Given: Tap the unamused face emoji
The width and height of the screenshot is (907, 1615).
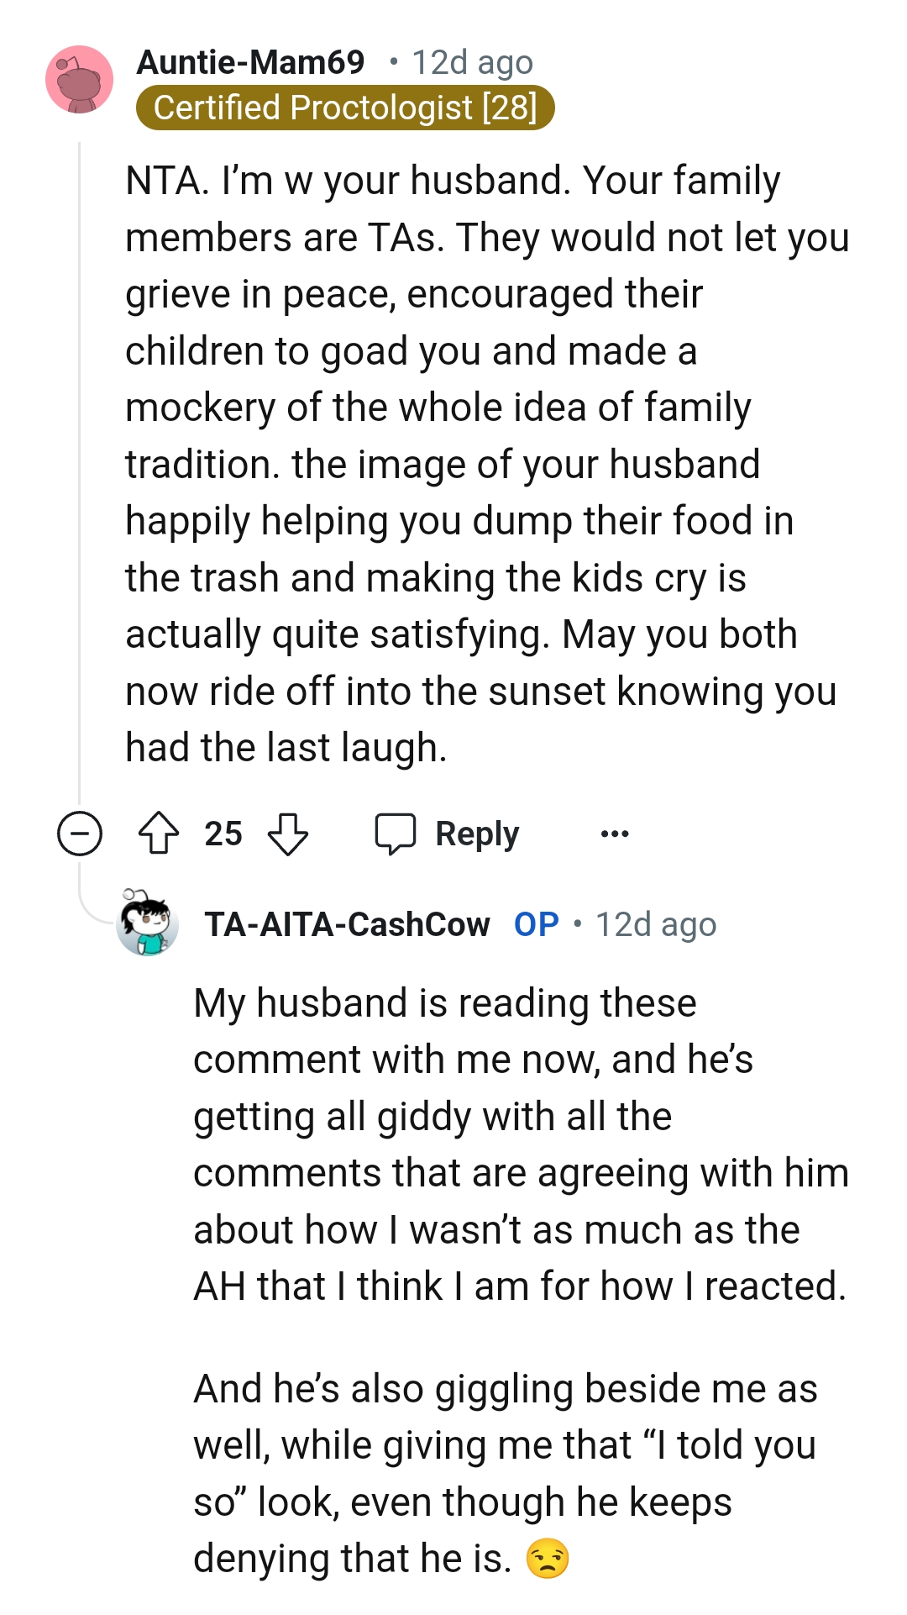Looking at the screenshot, I should 547,1560.
